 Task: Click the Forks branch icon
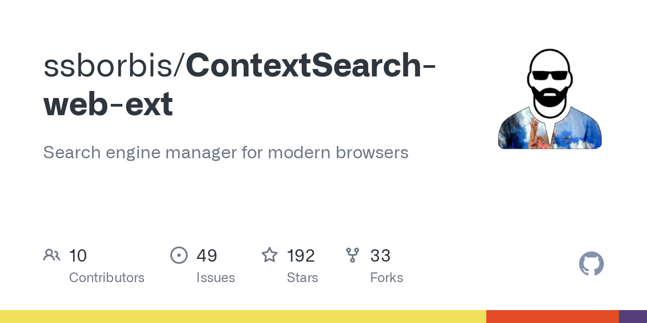click(x=353, y=255)
